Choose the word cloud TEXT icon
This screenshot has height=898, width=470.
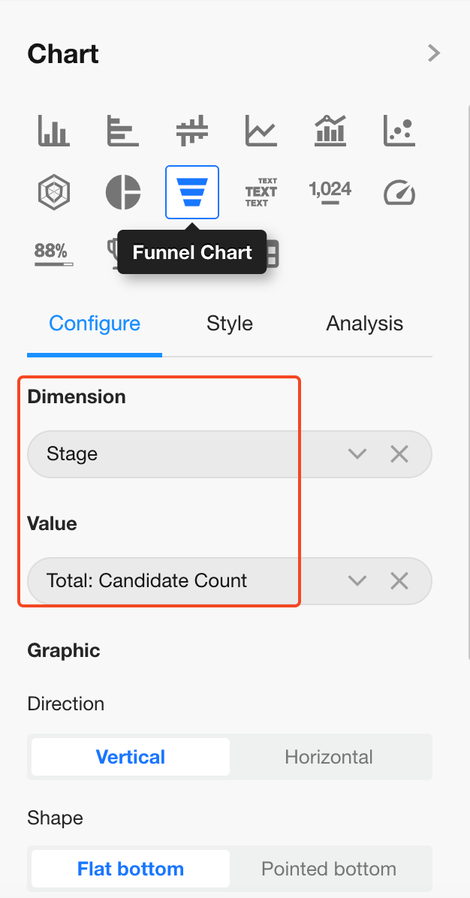(x=261, y=193)
